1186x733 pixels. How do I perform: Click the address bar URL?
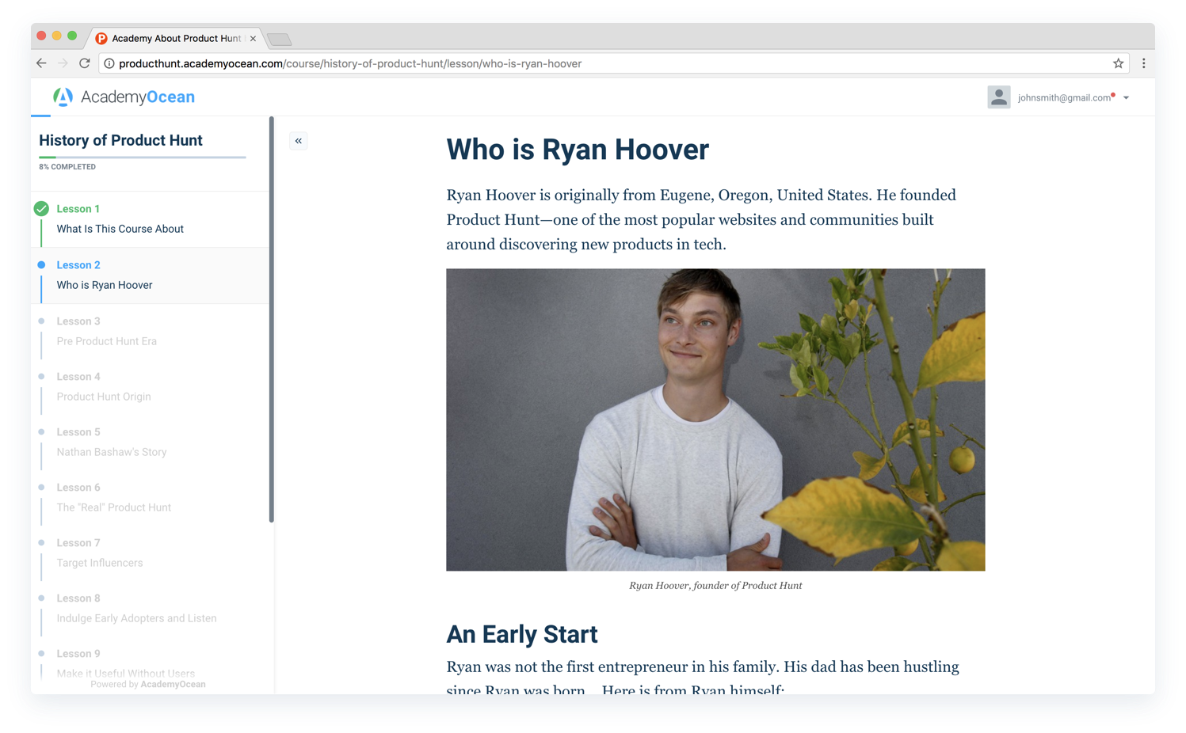[x=350, y=63]
